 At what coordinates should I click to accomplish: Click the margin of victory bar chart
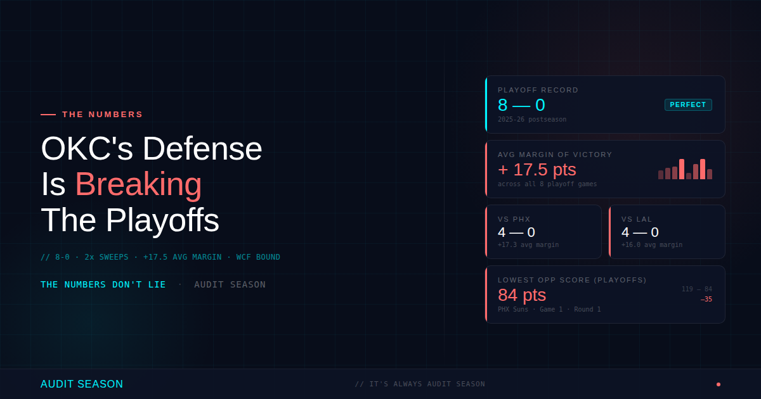click(x=685, y=169)
